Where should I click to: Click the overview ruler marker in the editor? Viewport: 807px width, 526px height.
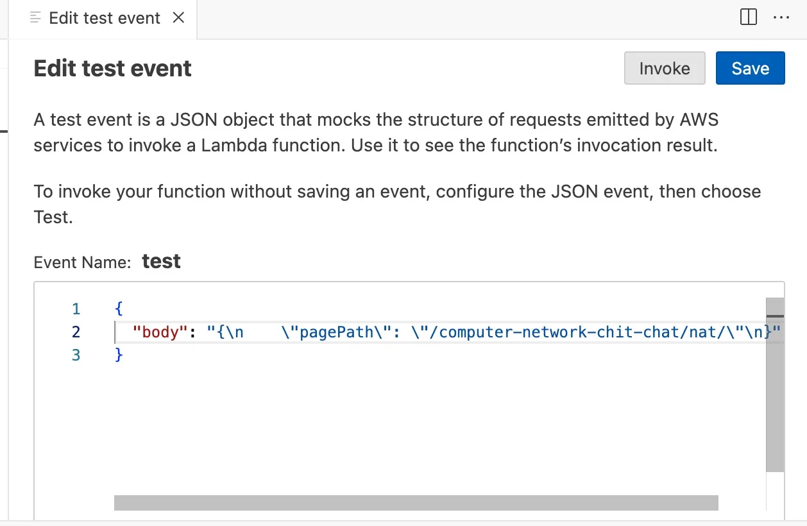(x=775, y=316)
